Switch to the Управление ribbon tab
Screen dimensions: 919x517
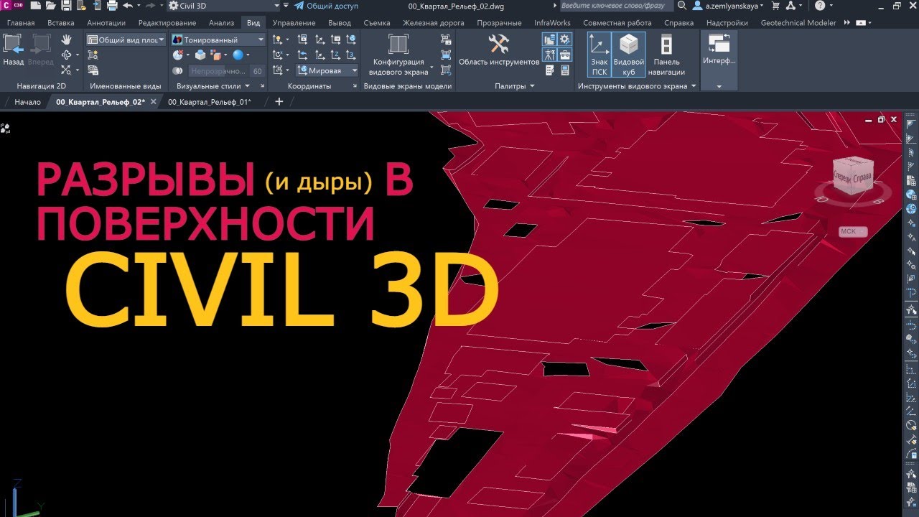click(294, 23)
